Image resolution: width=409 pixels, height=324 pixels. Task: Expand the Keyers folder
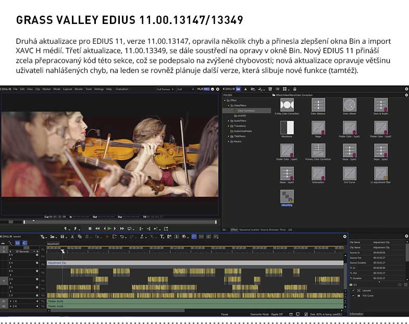coord(229,141)
